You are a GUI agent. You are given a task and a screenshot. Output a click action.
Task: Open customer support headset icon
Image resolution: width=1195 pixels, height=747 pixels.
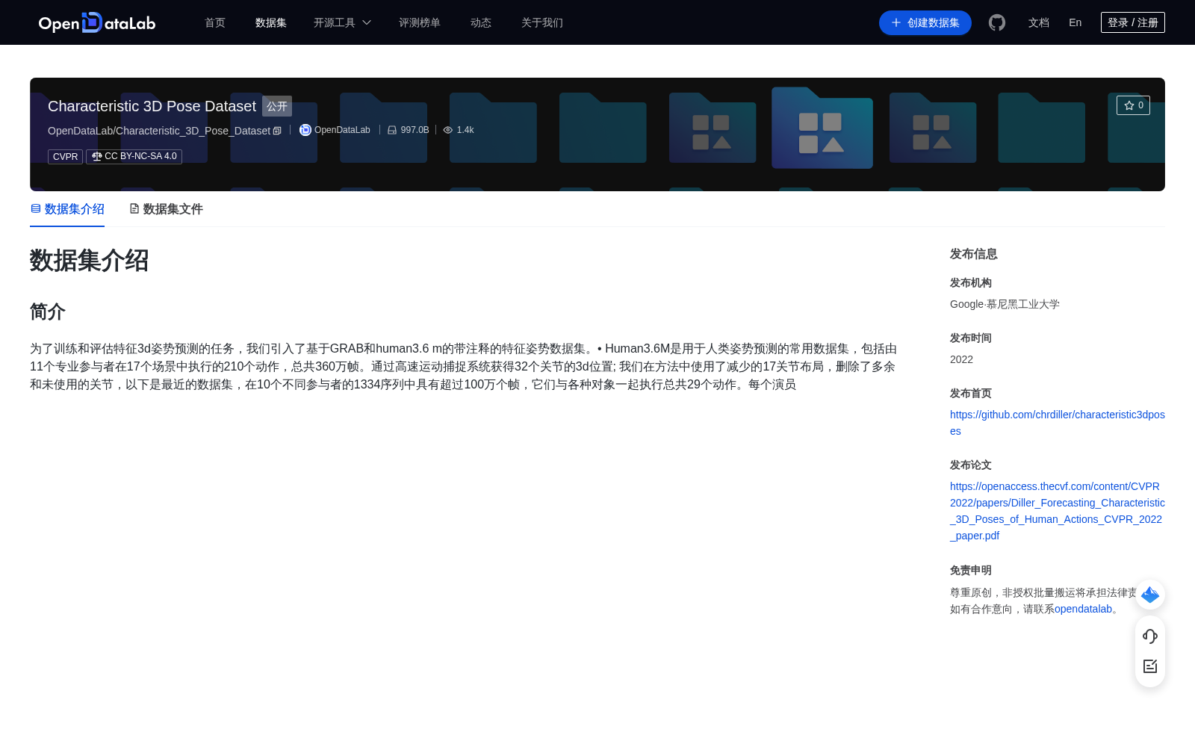point(1150,636)
